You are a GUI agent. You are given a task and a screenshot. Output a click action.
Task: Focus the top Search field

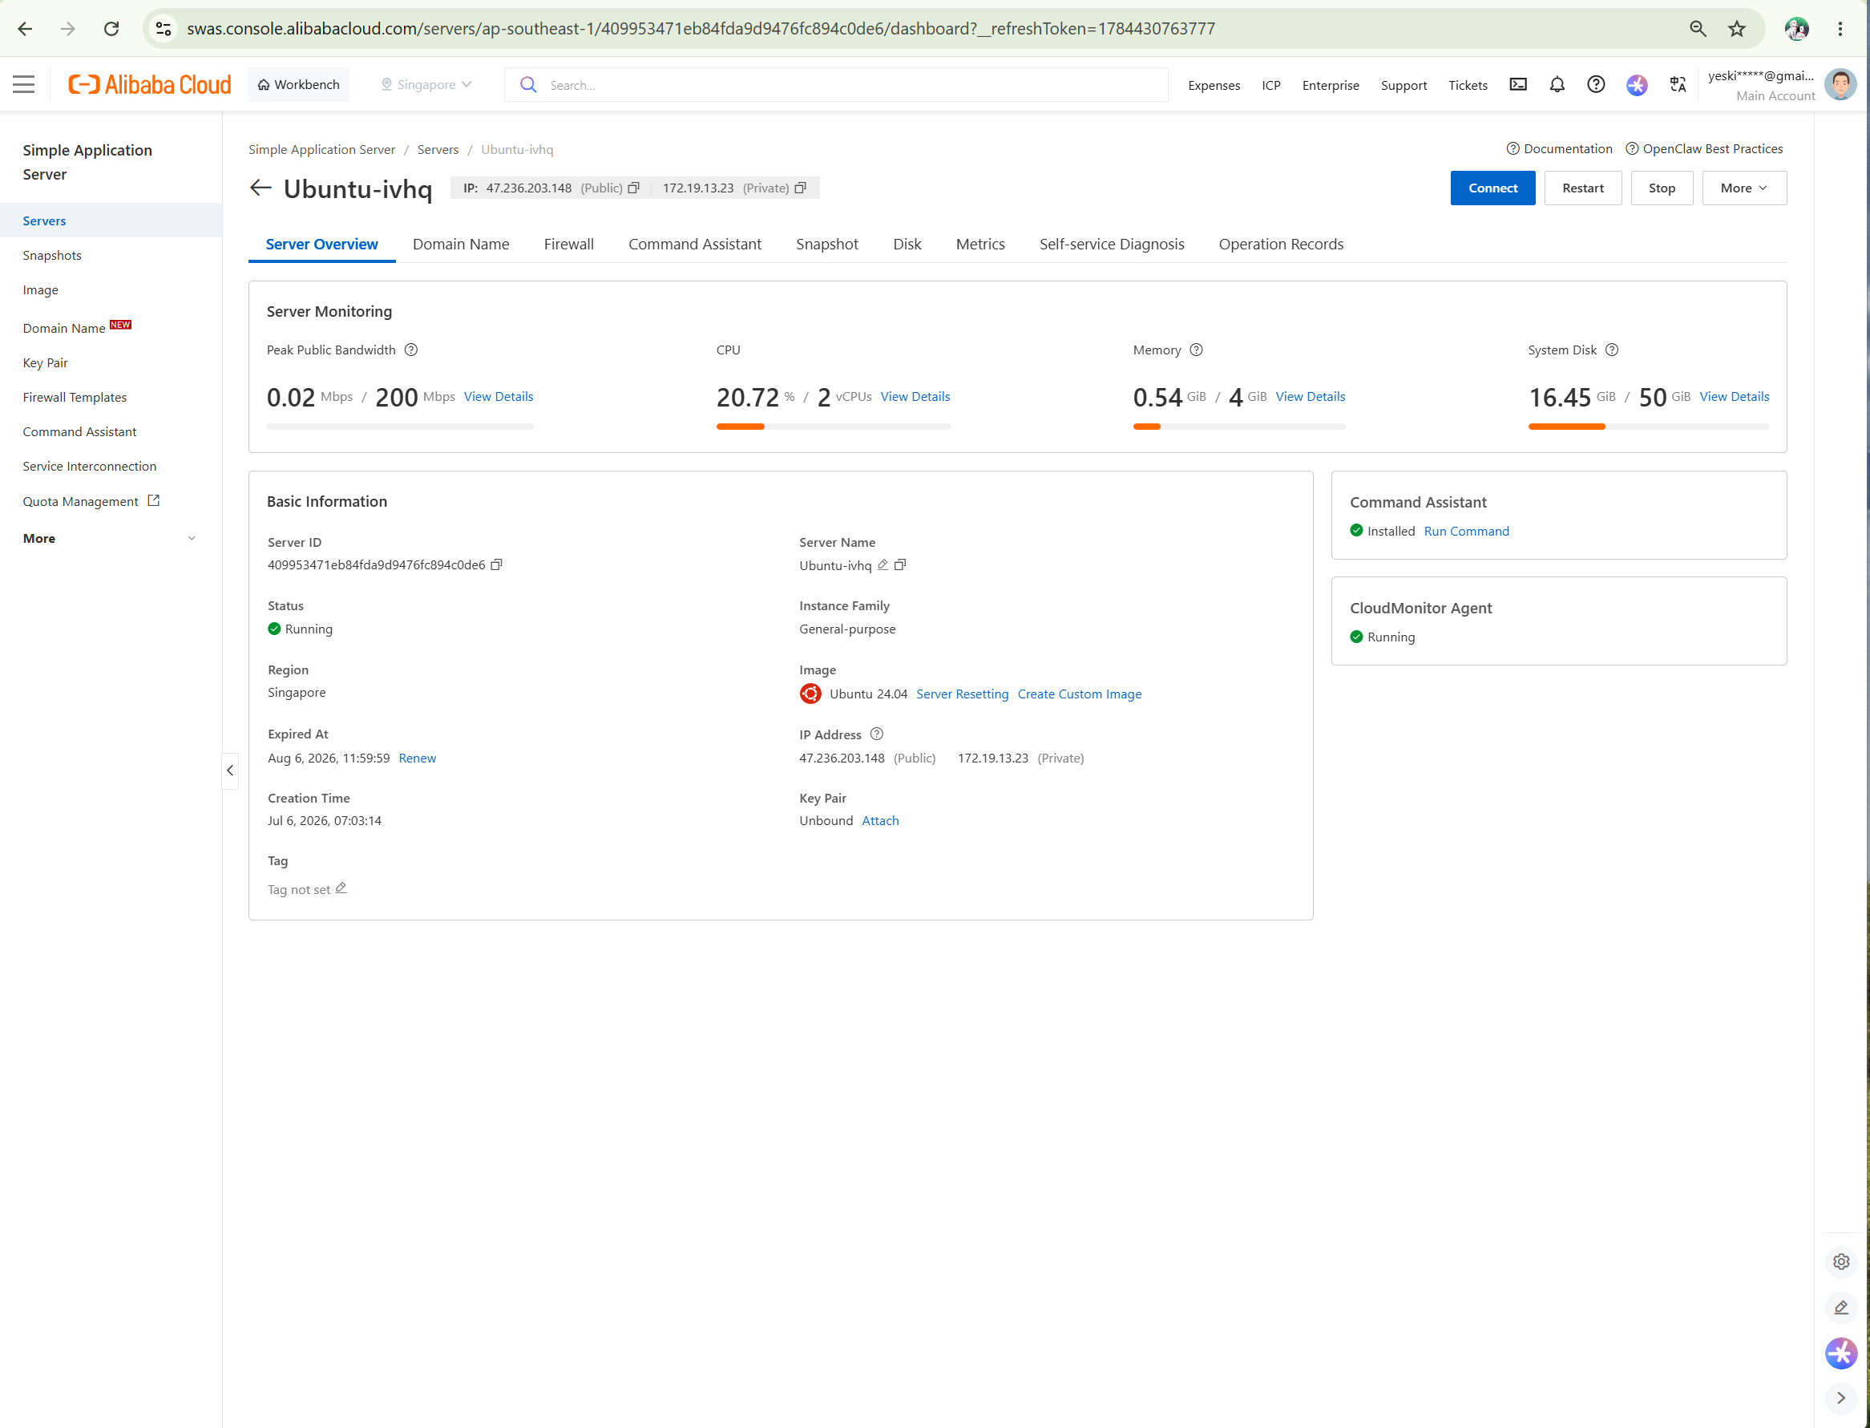click(x=836, y=84)
